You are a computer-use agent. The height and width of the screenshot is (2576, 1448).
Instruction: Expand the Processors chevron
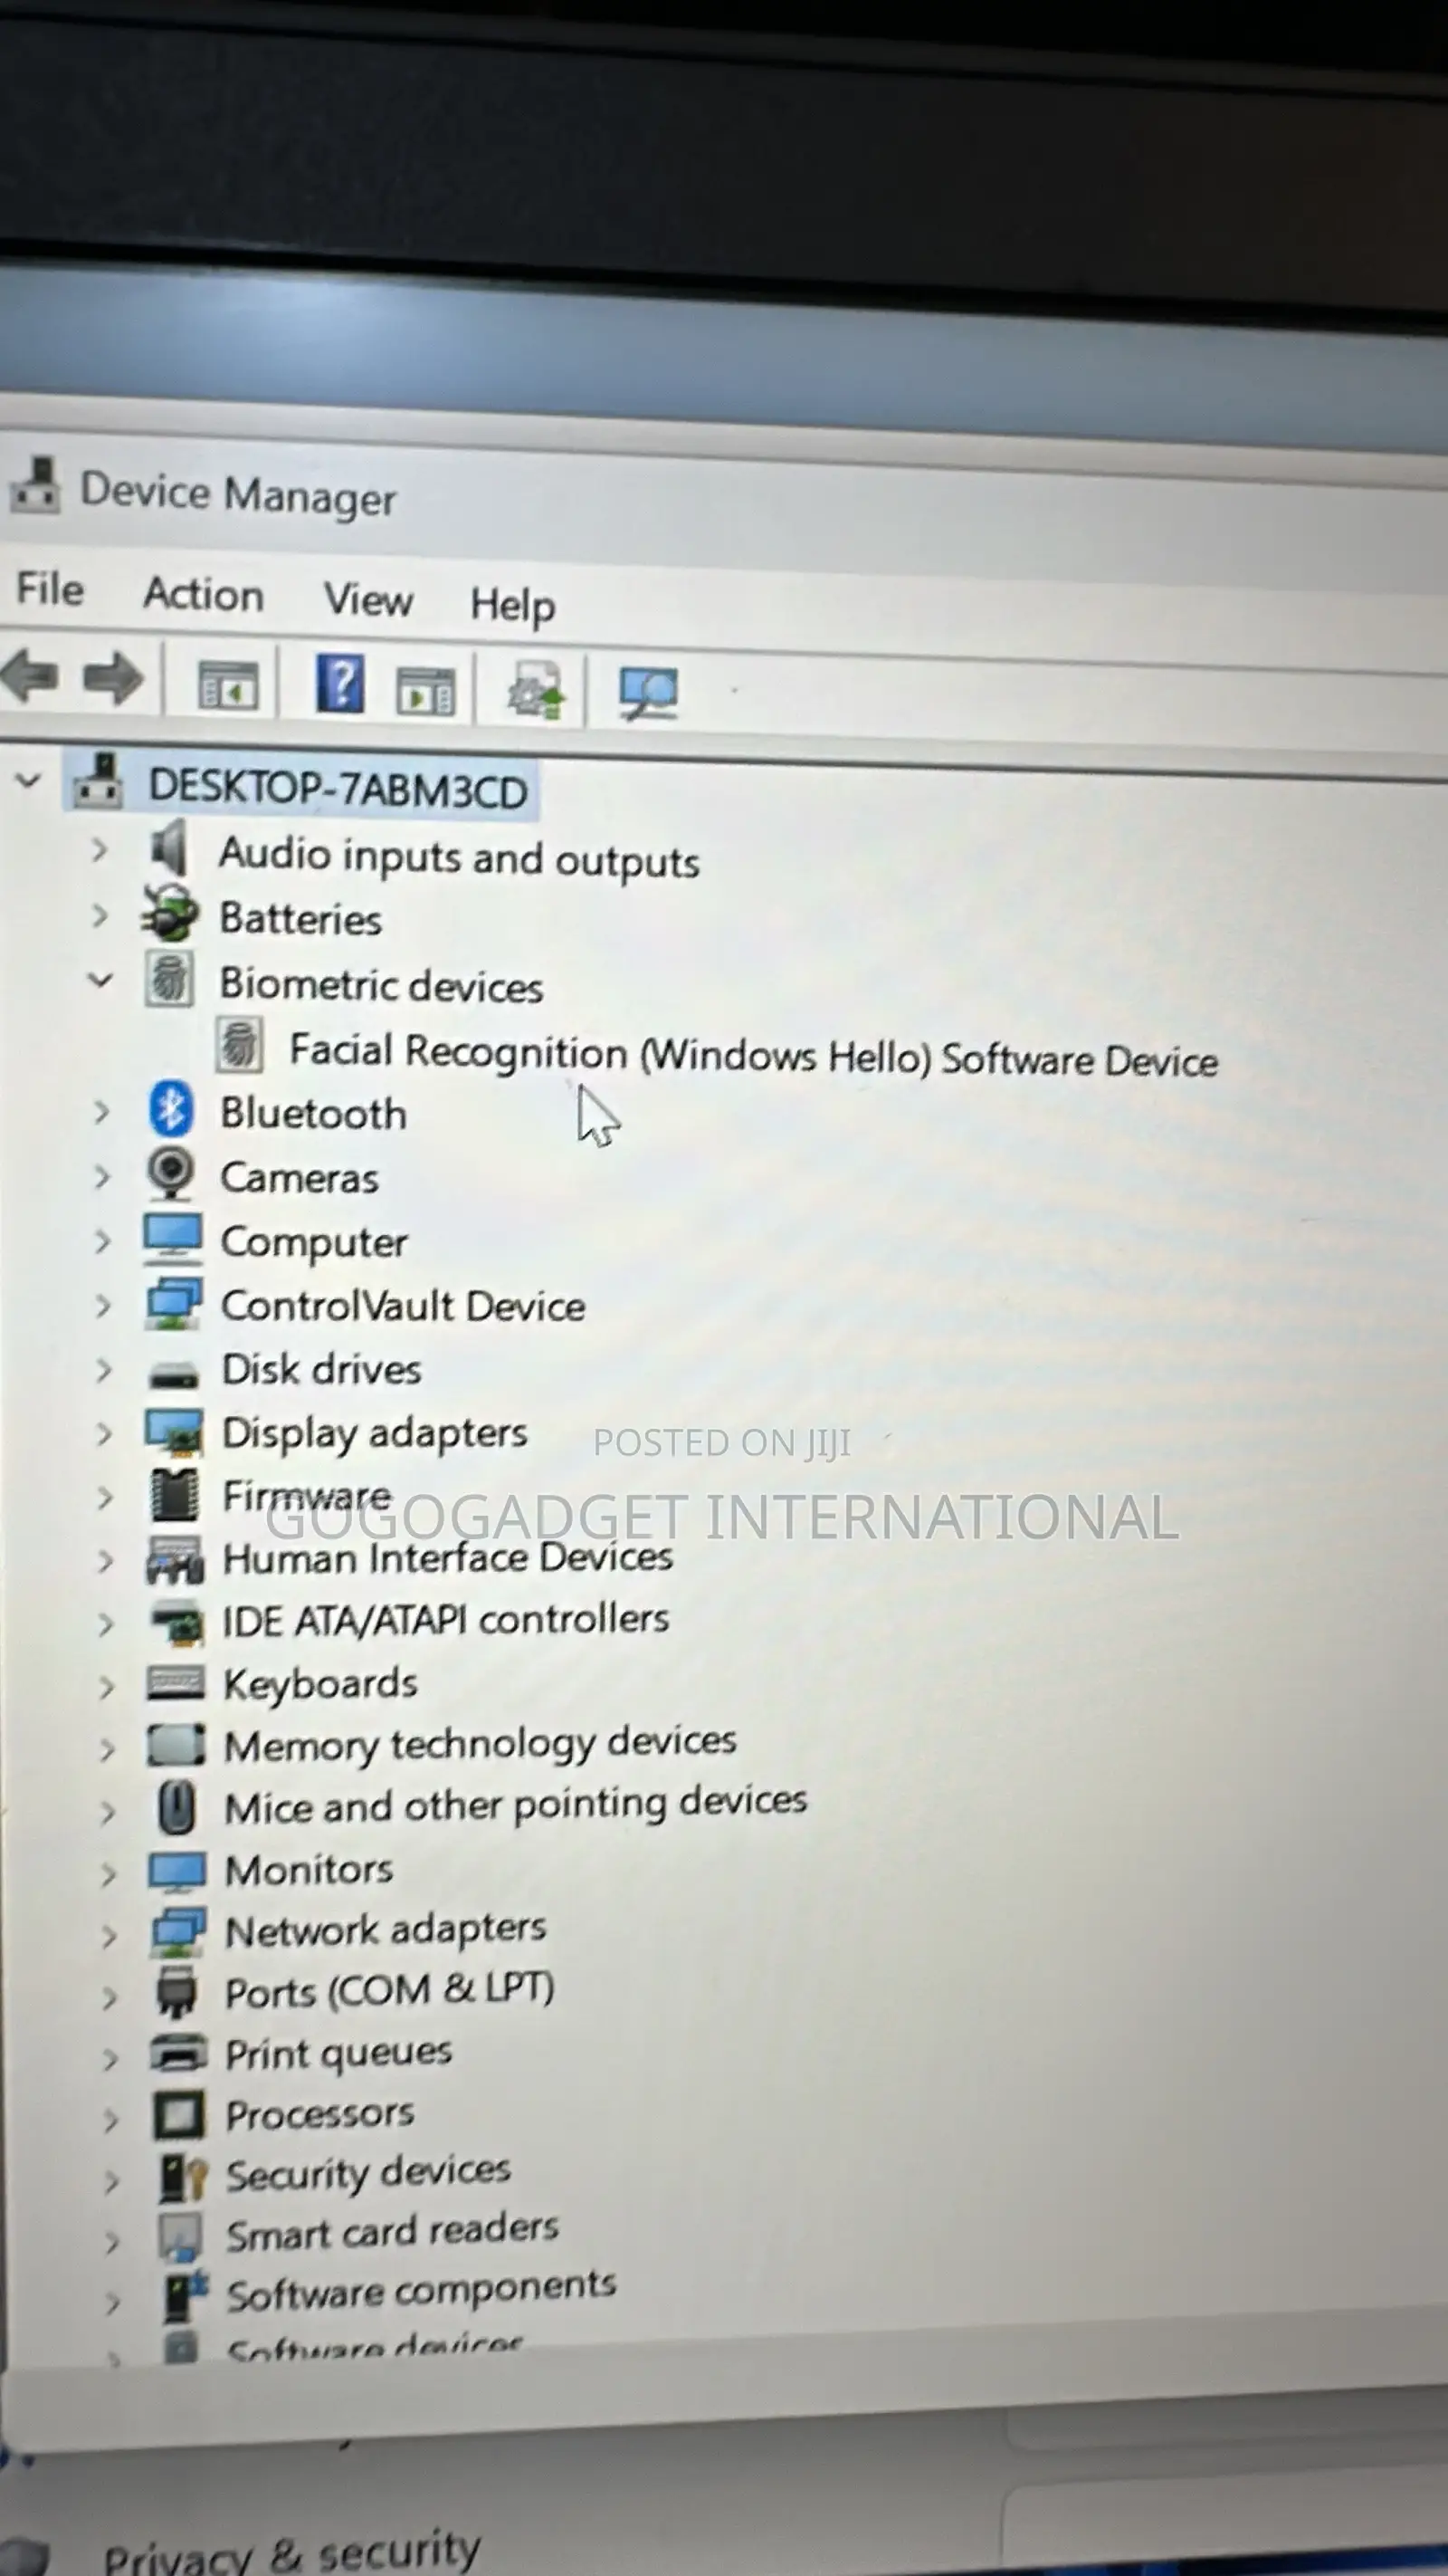click(x=111, y=2119)
